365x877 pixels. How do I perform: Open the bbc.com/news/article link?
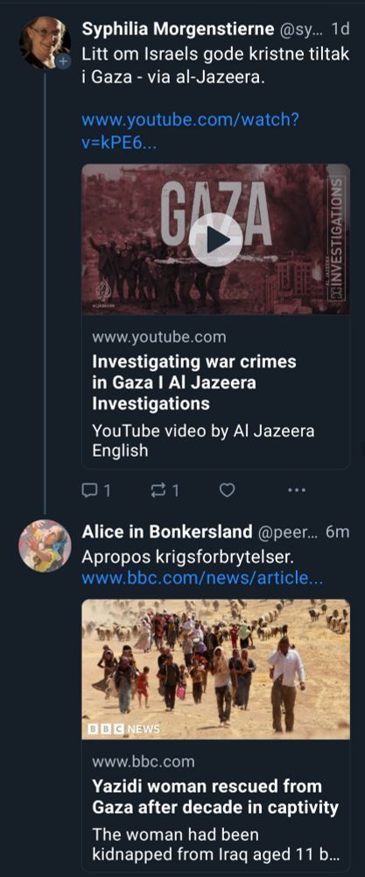[x=202, y=578]
